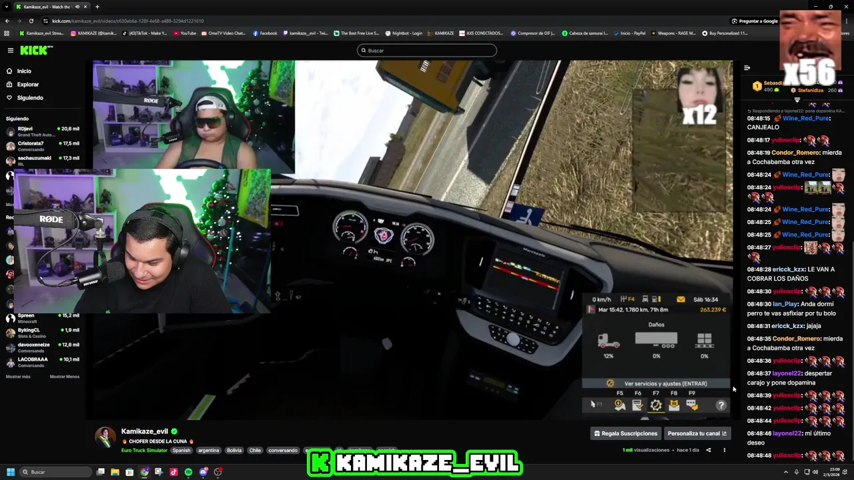Open LACOBRAAA's recommended channel

click(43, 362)
